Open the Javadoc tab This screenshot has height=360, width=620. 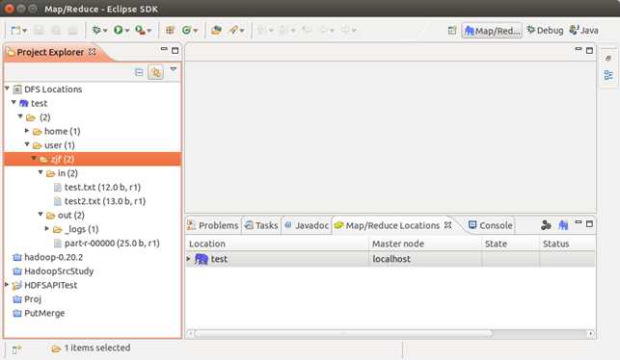pos(307,225)
